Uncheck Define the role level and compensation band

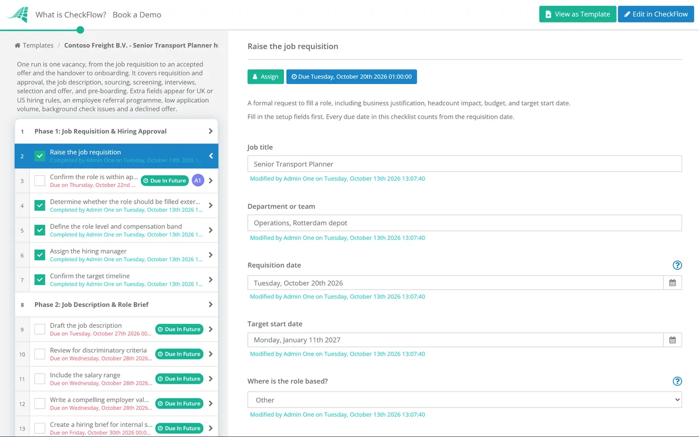[x=40, y=231]
